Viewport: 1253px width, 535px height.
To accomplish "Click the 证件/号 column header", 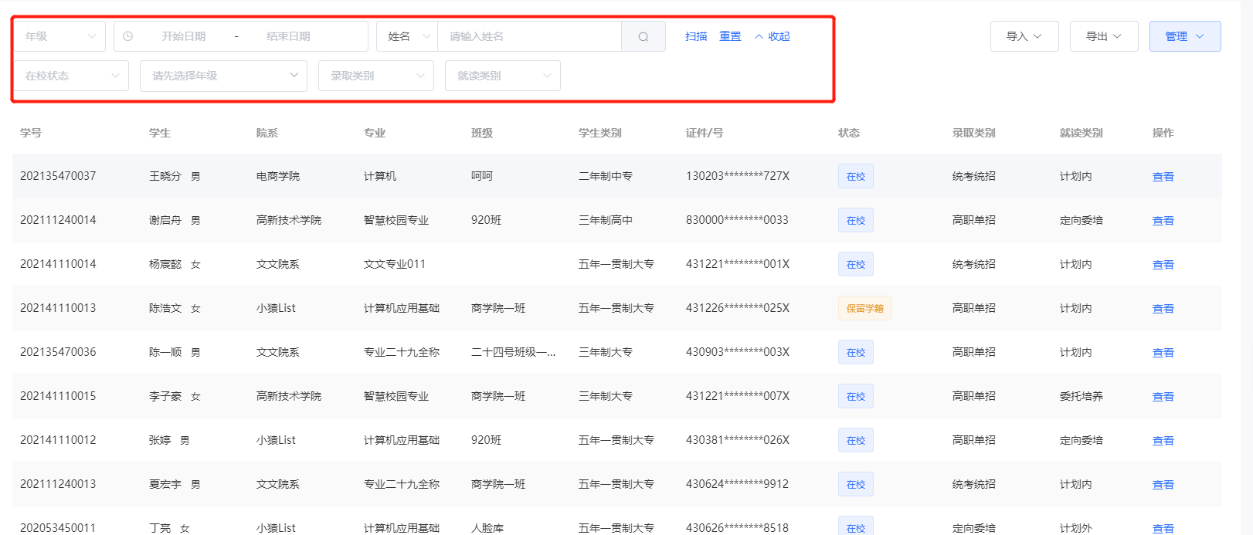I will point(705,133).
